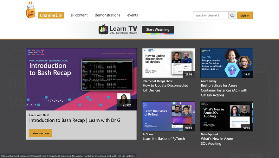279x158 pixels.
Task: Open the demonstrations menu
Action: click(x=107, y=15)
